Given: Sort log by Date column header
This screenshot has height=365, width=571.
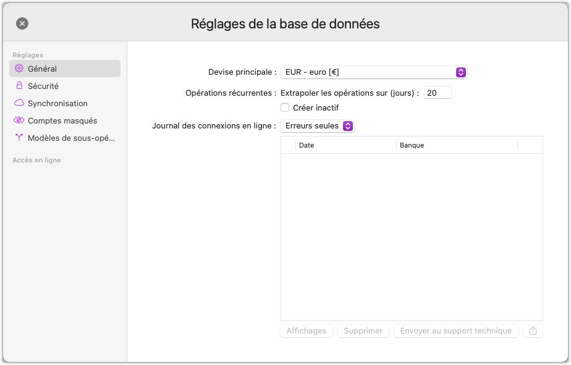Looking at the screenshot, I should 345,145.
